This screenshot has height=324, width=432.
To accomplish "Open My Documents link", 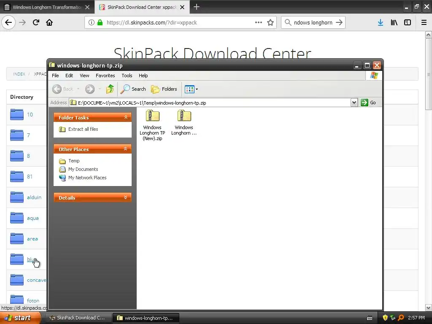I will tap(83, 169).
